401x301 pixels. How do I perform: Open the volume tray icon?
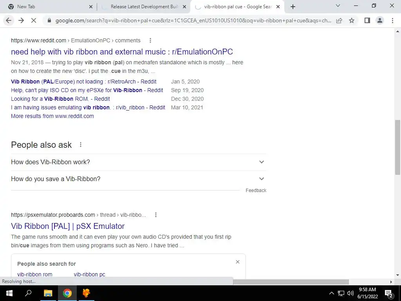point(350,293)
